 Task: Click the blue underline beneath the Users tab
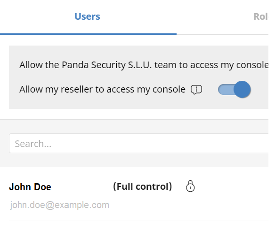pos(88,34)
